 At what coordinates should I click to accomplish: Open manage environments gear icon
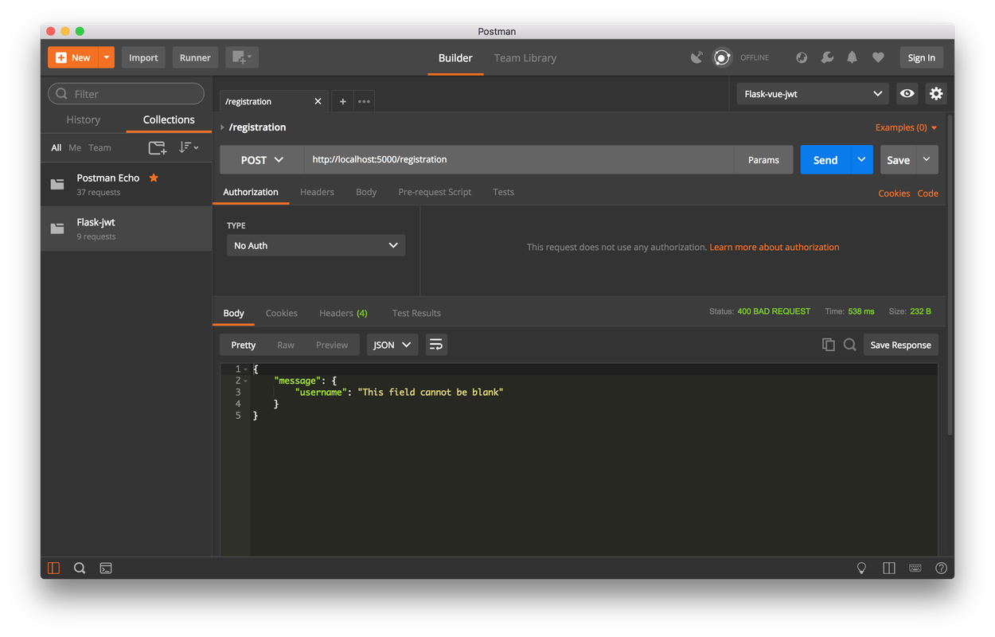[936, 93]
